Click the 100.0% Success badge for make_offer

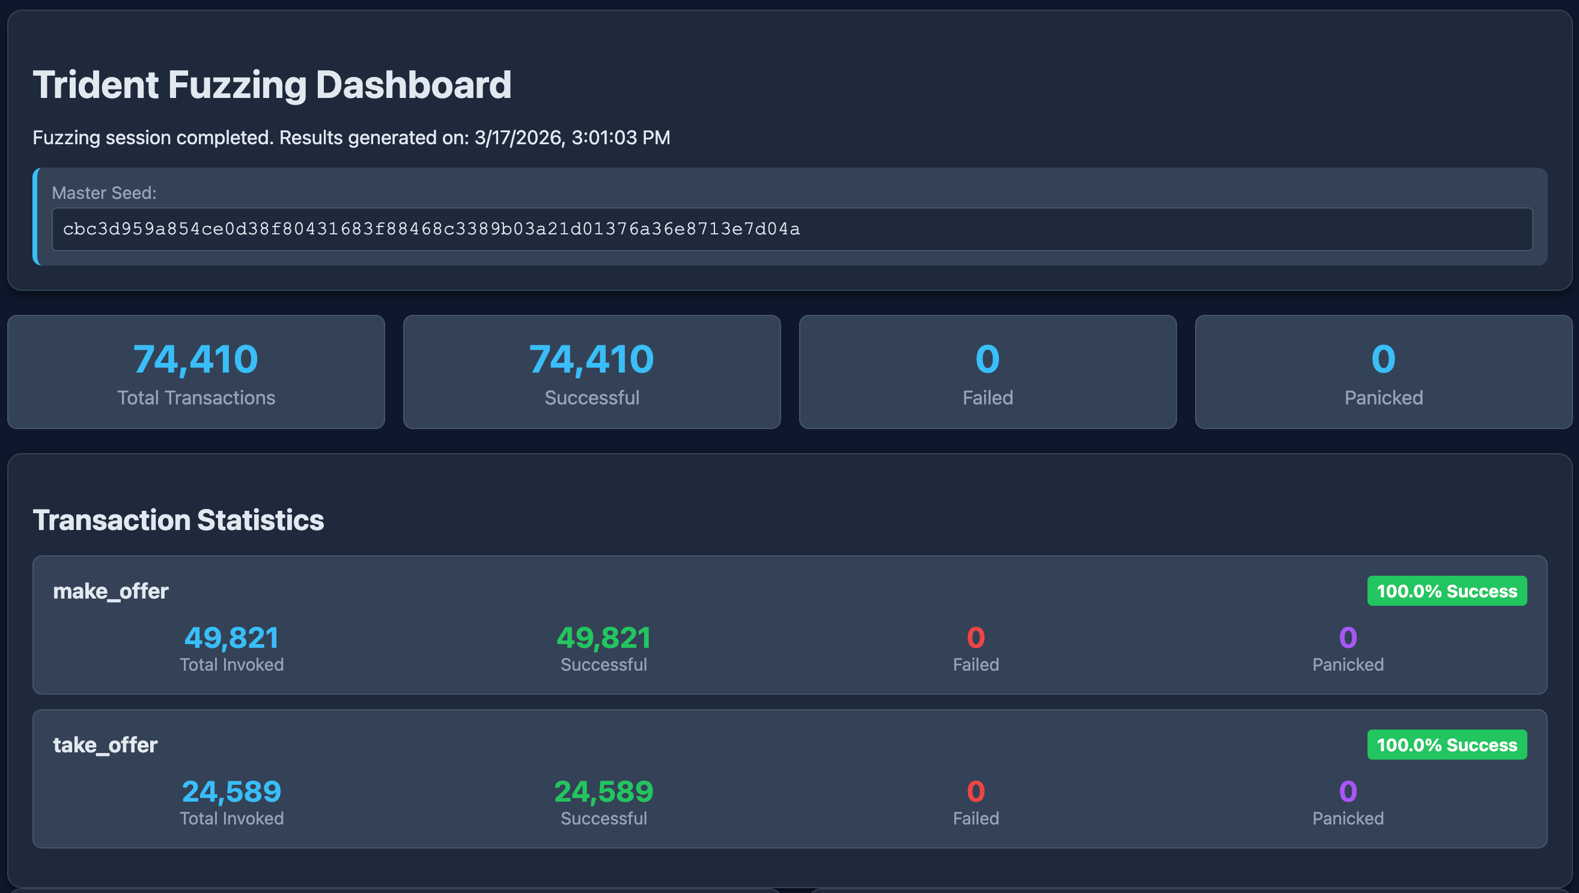[1447, 591]
